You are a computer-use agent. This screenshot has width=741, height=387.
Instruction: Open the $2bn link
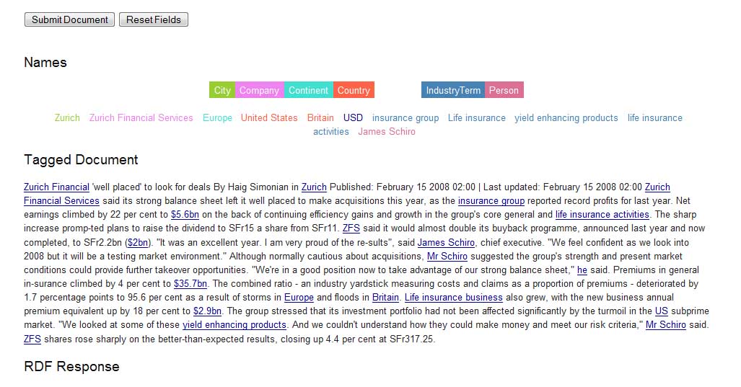coord(138,242)
